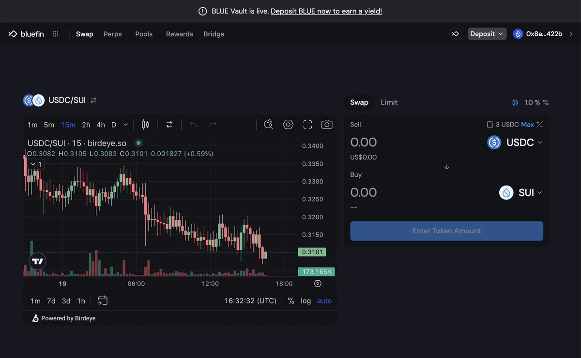Click the chart redo arrow
The height and width of the screenshot is (358, 581).
click(213, 125)
